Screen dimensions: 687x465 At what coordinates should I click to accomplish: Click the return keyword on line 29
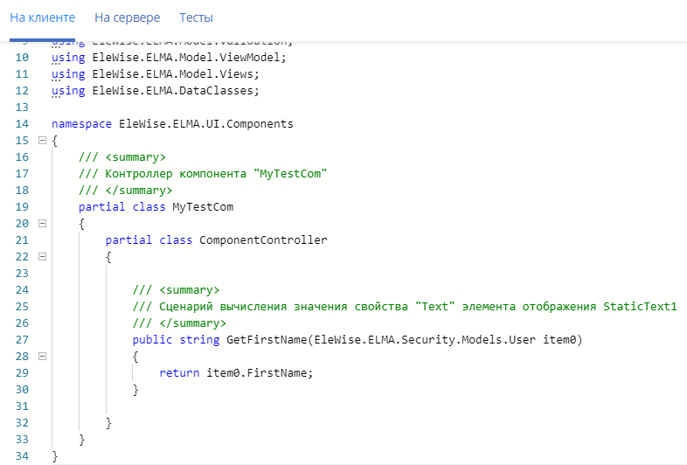[179, 373]
